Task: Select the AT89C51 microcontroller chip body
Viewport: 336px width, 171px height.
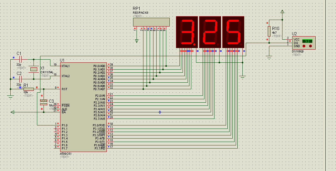Action: tap(84, 107)
